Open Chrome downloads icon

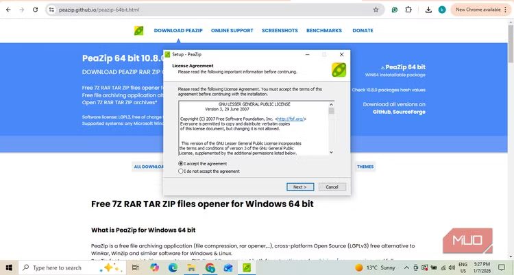pos(428,10)
